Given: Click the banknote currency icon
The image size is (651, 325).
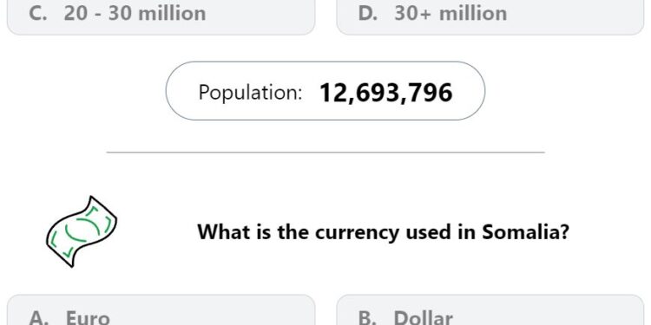Looking at the screenshot, I should pos(82,231).
